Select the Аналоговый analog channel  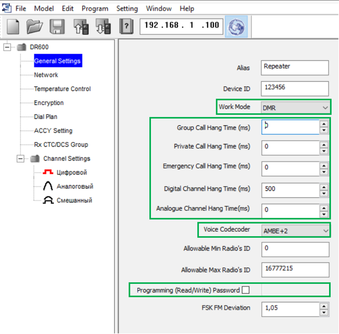[x=75, y=186]
